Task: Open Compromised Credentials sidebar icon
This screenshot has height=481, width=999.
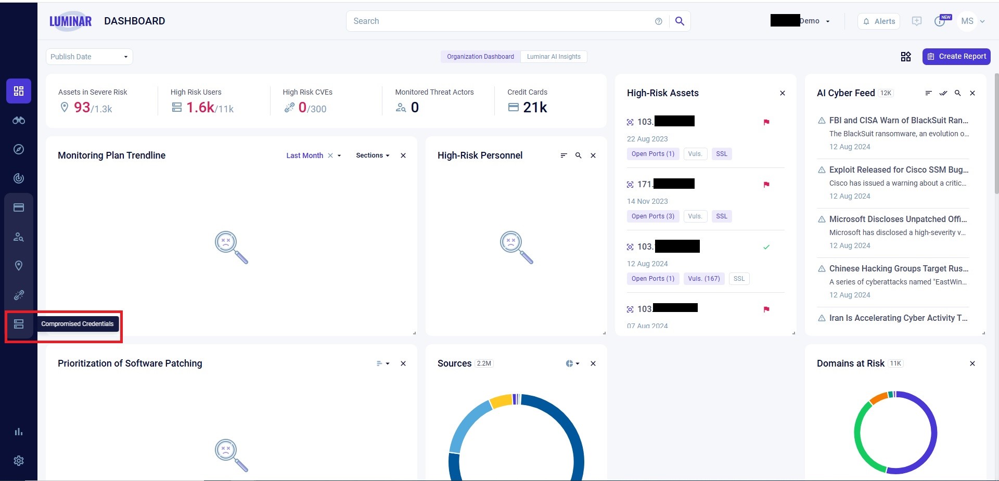Action: [19, 324]
